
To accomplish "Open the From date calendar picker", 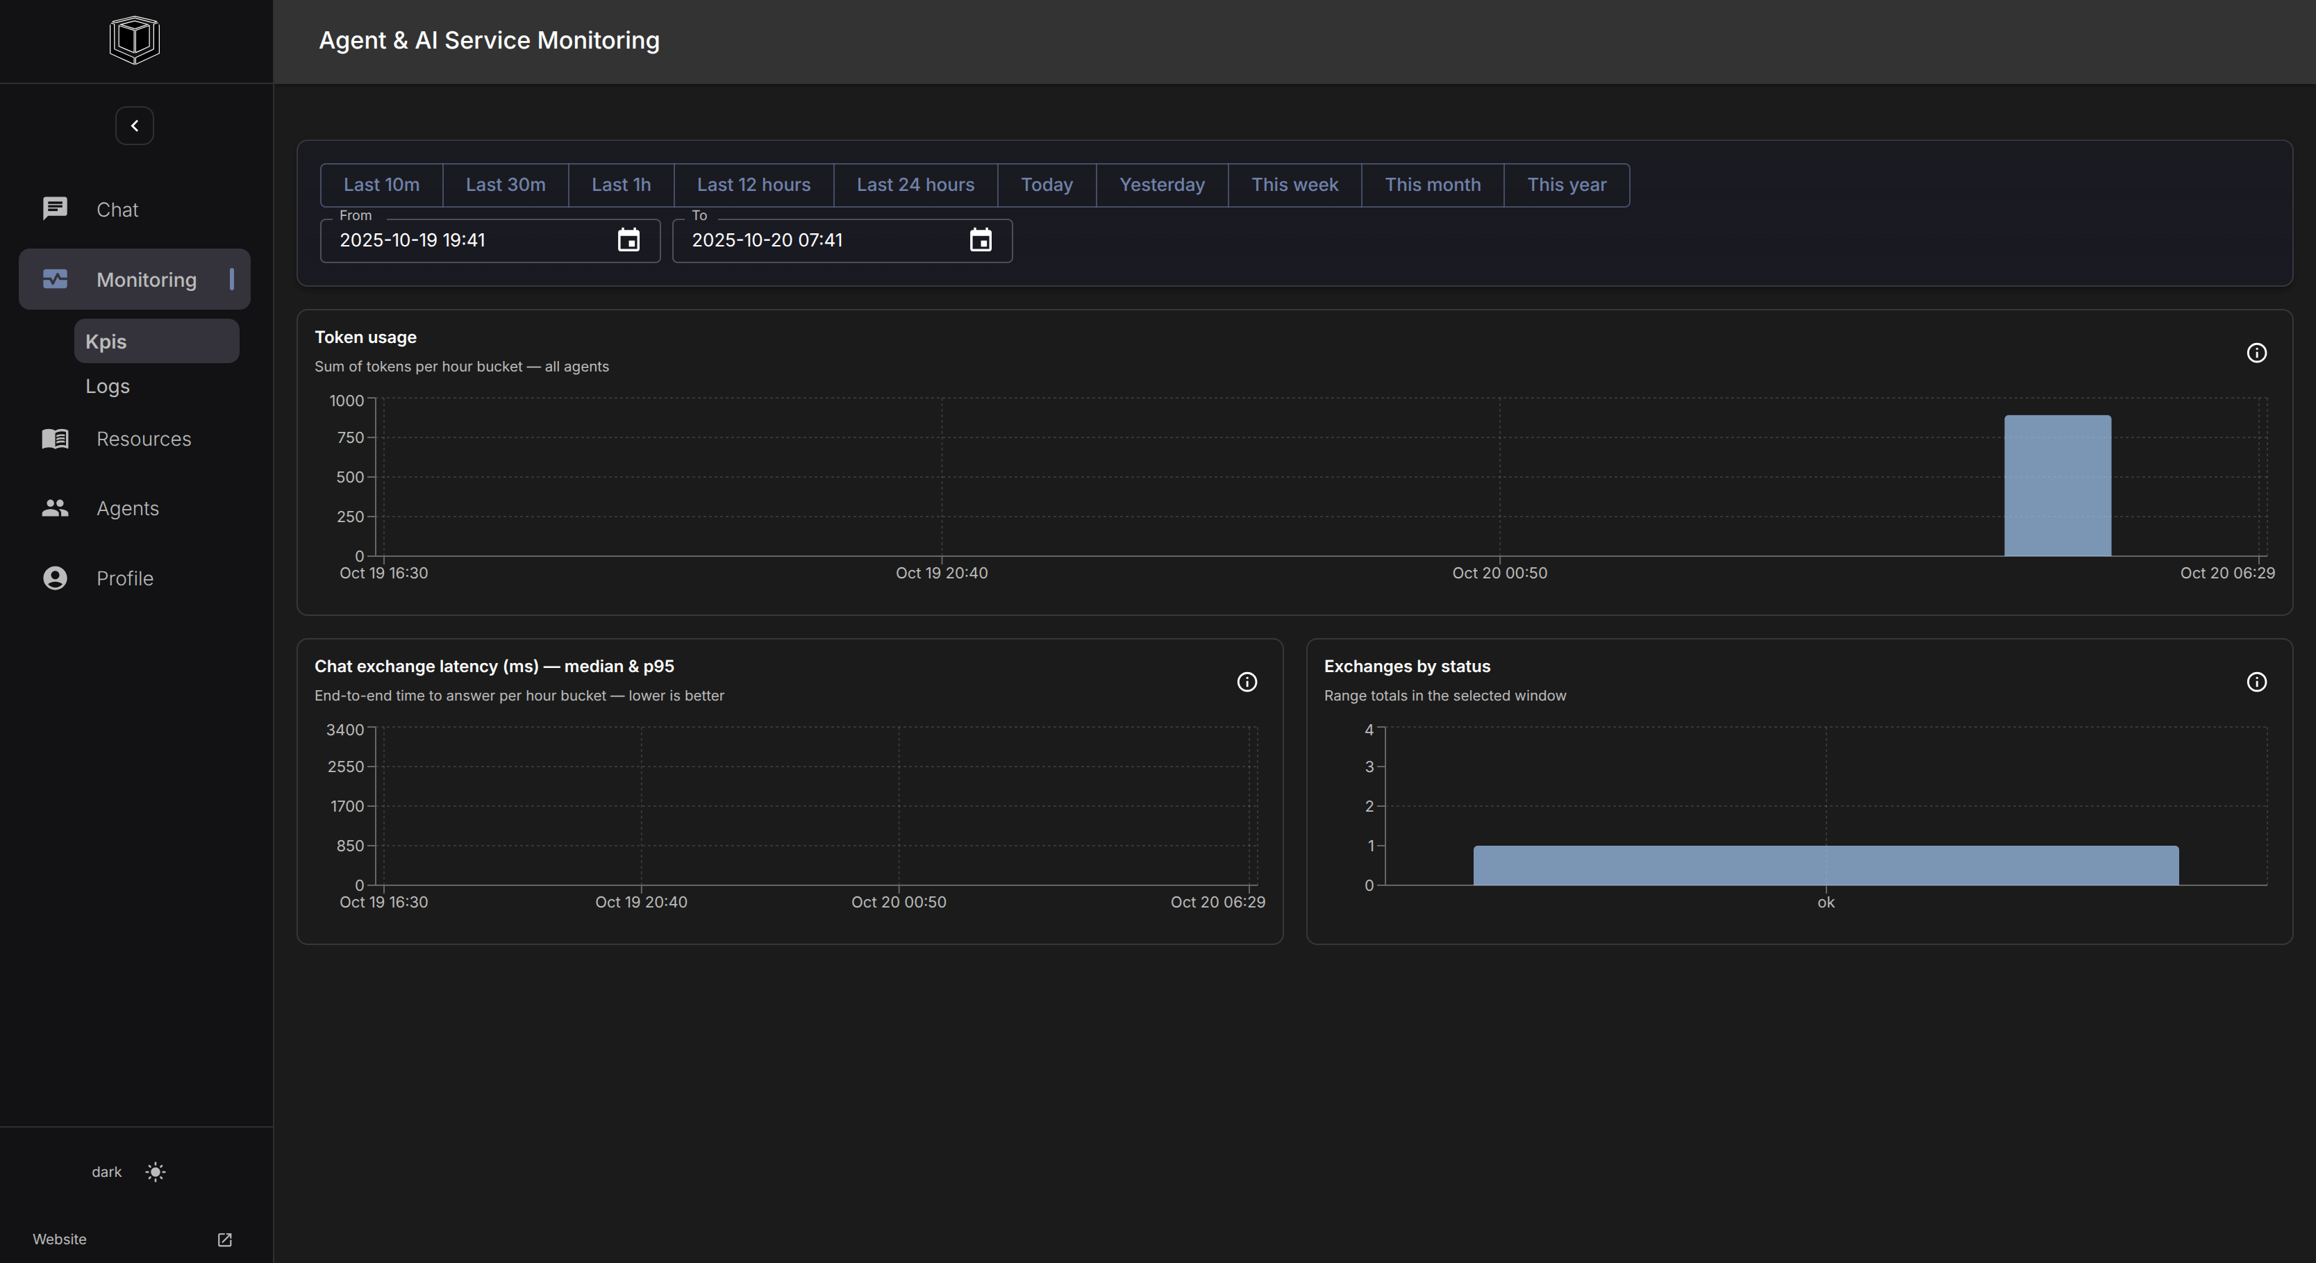I will [x=628, y=240].
